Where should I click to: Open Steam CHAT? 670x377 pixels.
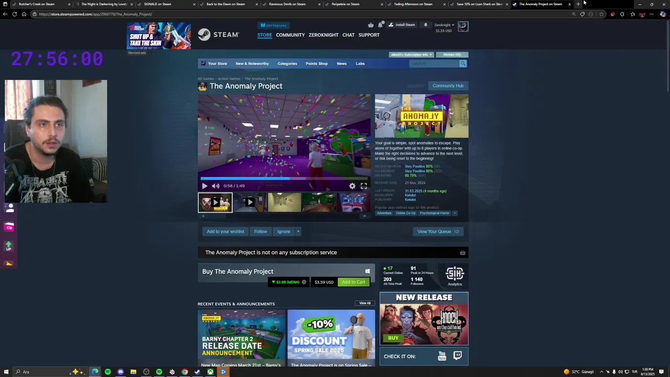(348, 35)
